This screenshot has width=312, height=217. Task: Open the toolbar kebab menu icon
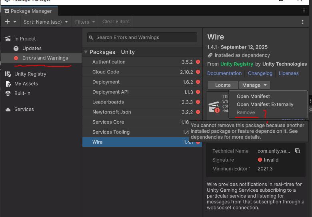303,22
